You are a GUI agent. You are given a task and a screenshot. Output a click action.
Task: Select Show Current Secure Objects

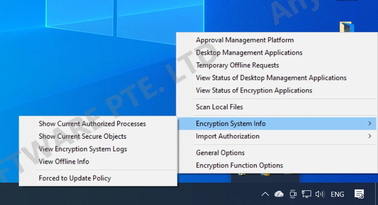(x=98, y=137)
